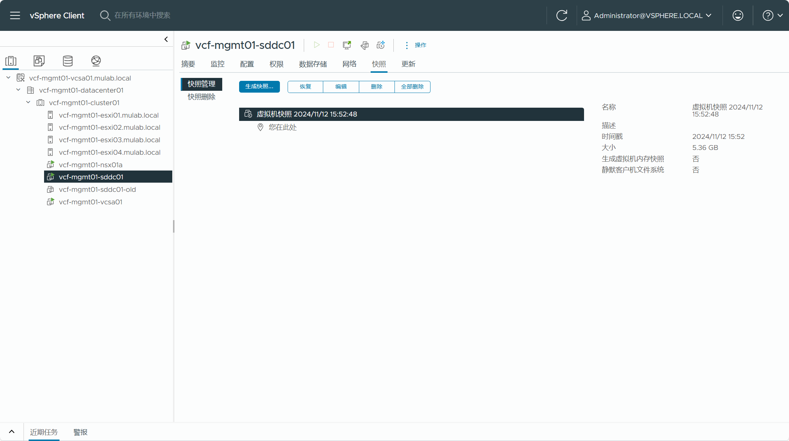The width and height of the screenshot is (789, 441).
Task: Click the 编辑 button
Action: point(341,87)
